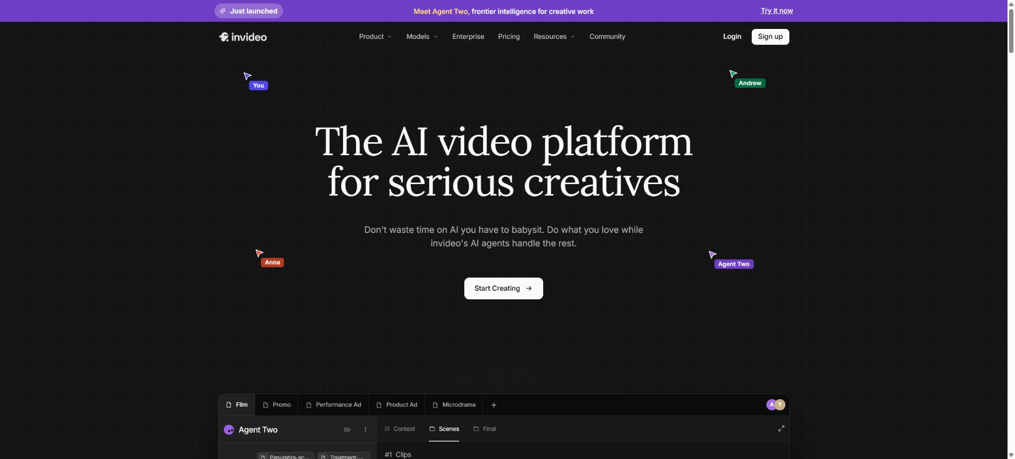Click the invideo logo
1015x459 pixels.
[x=243, y=37]
